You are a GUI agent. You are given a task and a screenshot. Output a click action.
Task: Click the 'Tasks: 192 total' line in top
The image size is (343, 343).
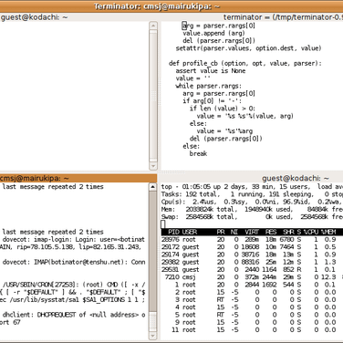(252, 194)
